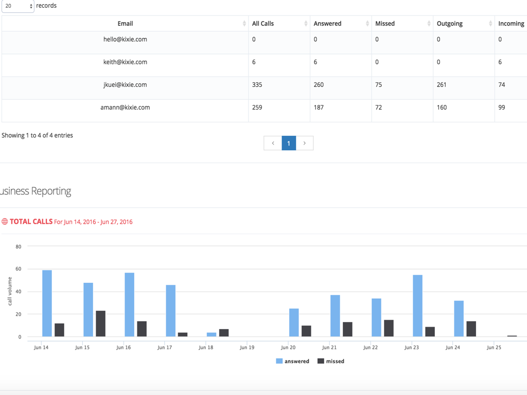This screenshot has height=395, width=527.
Task: Click the Jun 23 answered bar
Action: 417,306
